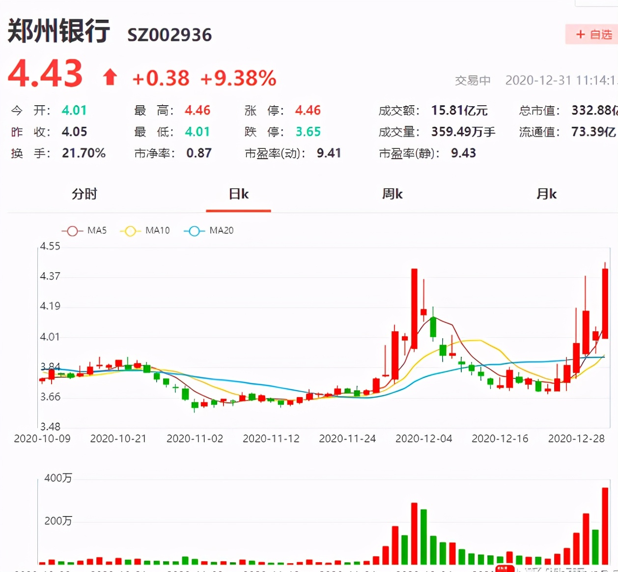This screenshot has width=618, height=572.
Task: Click the 交易中 trading status text
Action: [x=473, y=80]
